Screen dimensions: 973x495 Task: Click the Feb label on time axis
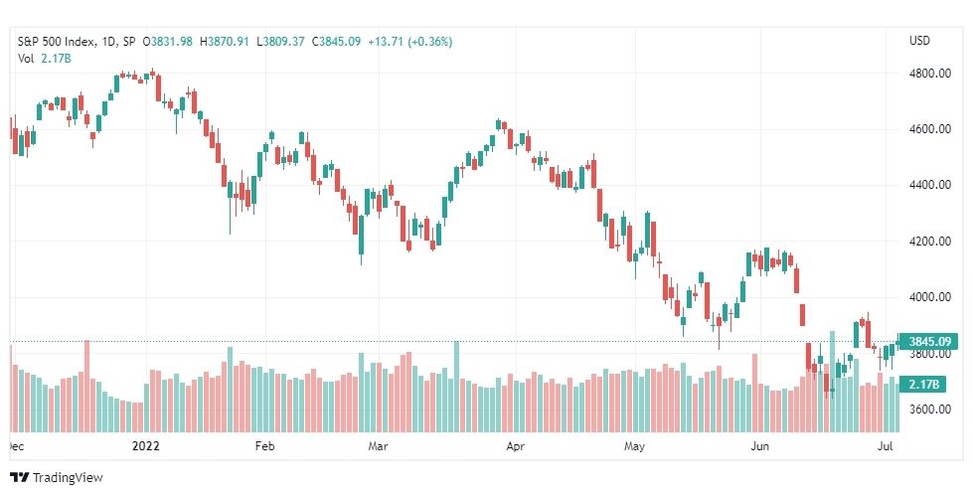point(264,446)
